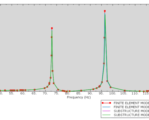
Task: Click the 60. tick label on x-axis
Action: (23, 94)
